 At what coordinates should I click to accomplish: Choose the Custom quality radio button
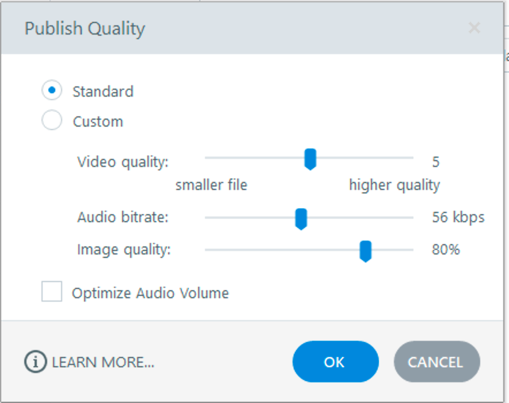52,121
